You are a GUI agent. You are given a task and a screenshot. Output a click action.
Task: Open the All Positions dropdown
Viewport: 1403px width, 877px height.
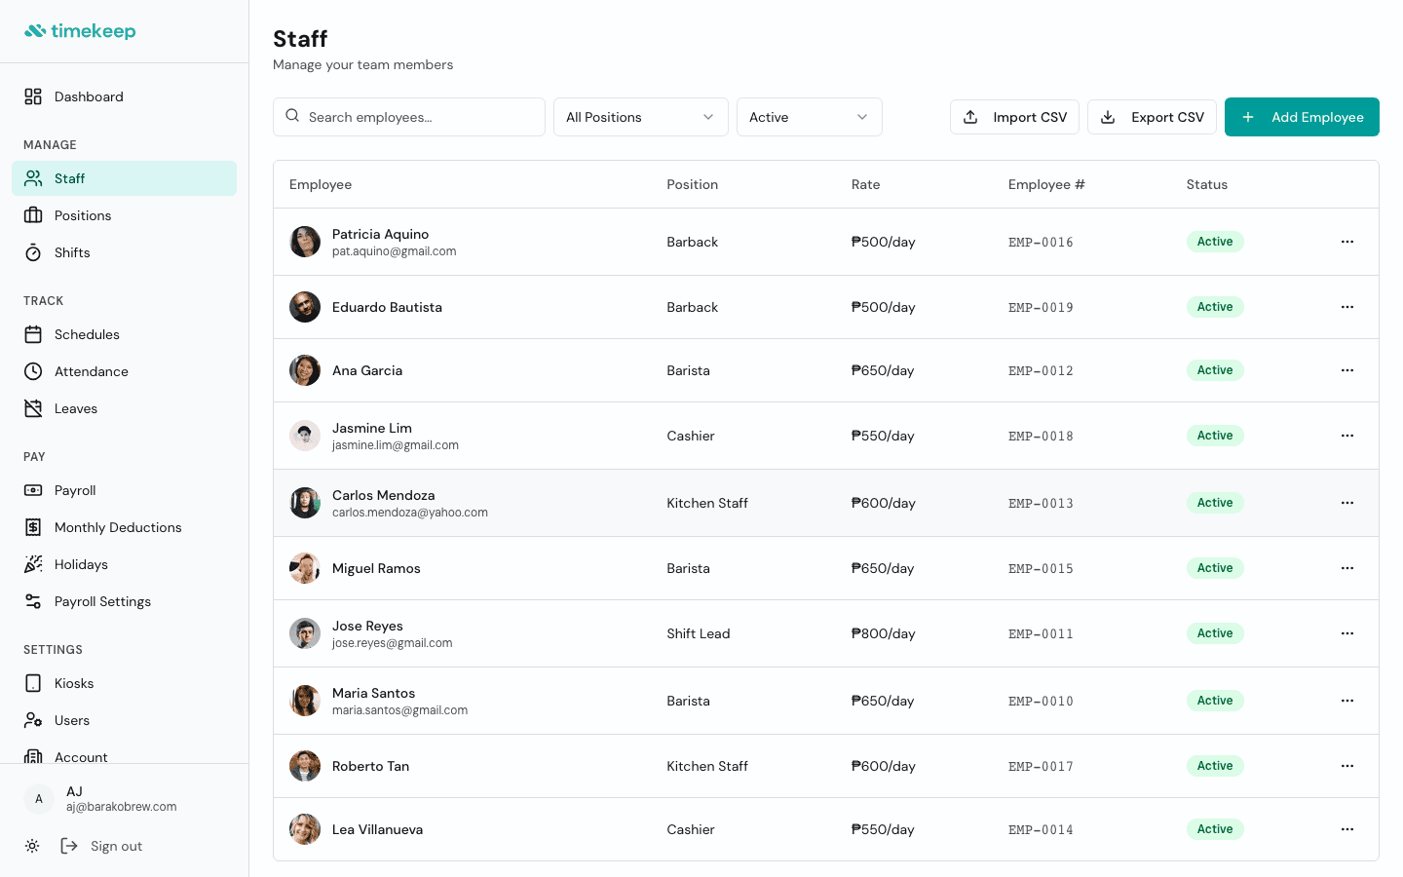pyautogui.click(x=640, y=117)
